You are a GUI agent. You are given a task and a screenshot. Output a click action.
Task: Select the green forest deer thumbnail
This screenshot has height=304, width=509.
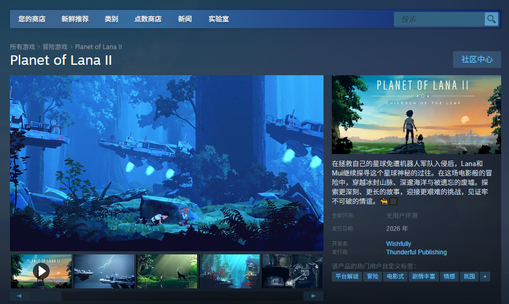point(167,271)
